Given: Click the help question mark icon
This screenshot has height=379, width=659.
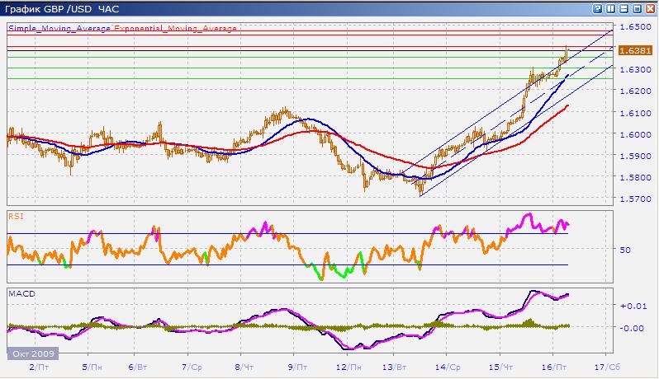Looking at the screenshot, I should click(x=598, y=8).
